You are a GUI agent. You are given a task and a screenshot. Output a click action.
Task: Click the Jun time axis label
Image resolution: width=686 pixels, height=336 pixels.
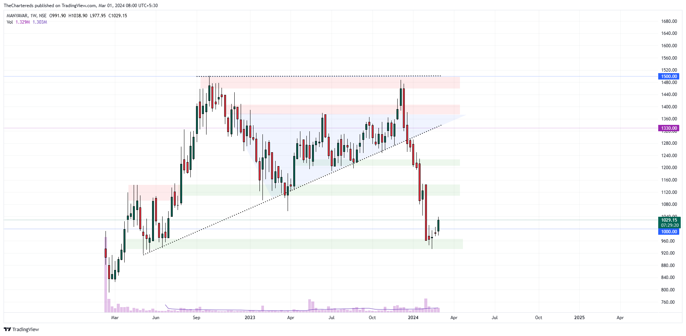tap(155, 318)
